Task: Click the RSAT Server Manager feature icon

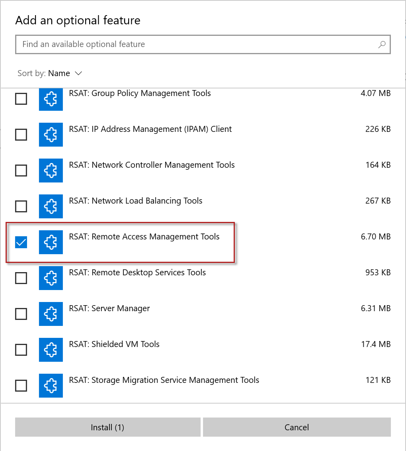Action: 51,314
